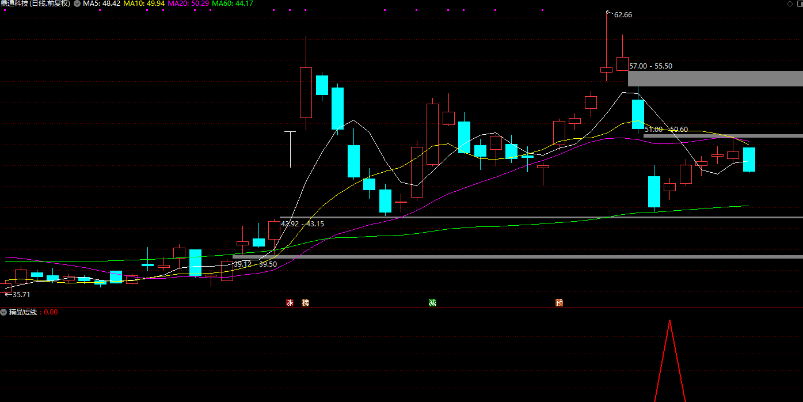
Task: Click the green 减 event marker
Action: (x=432, y=302)
